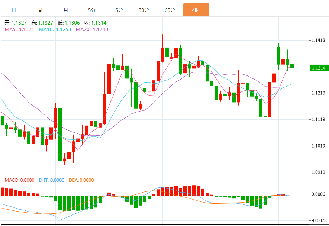Image resolution: width=329 pixels, height=226 pixels.
Task: Click the DIFF:0.0000 label
Action: pyautogui.click(x=52, y=180)
